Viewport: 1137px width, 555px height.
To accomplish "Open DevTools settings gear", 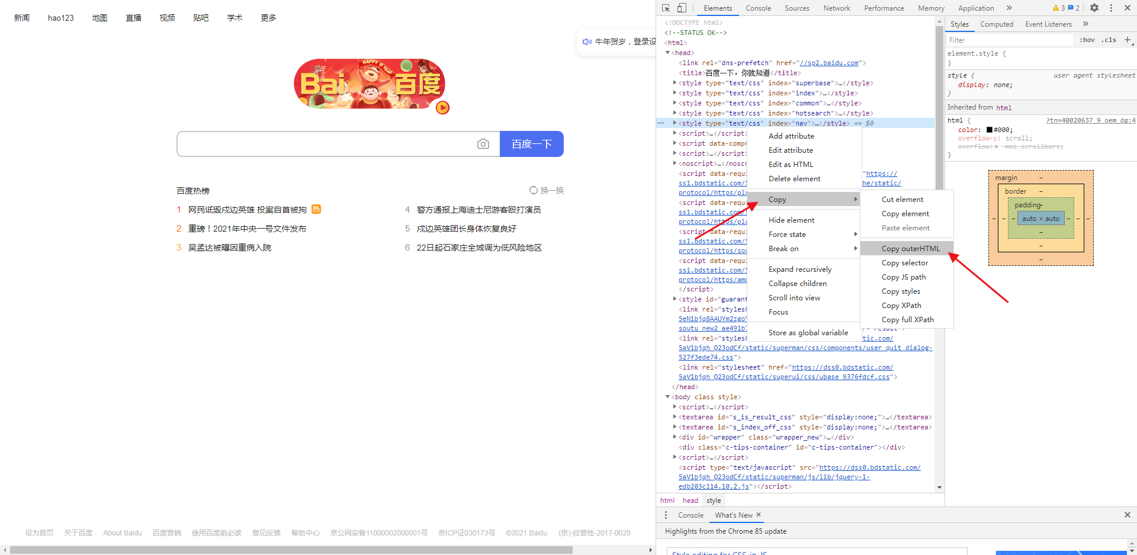I will click(1094, 8).
